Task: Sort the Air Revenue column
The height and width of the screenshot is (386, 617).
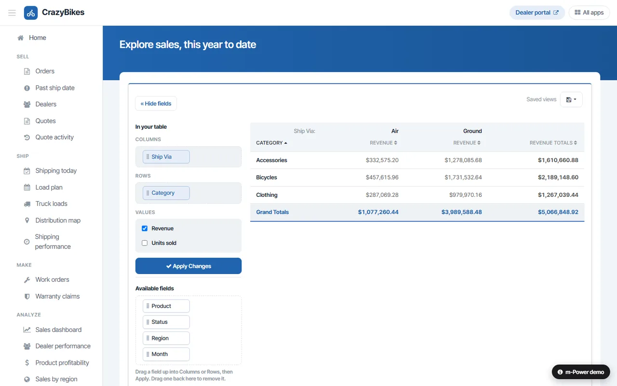Action: (x=383, y=143)
